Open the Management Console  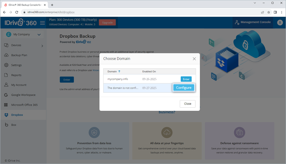[x=253, y=22]
